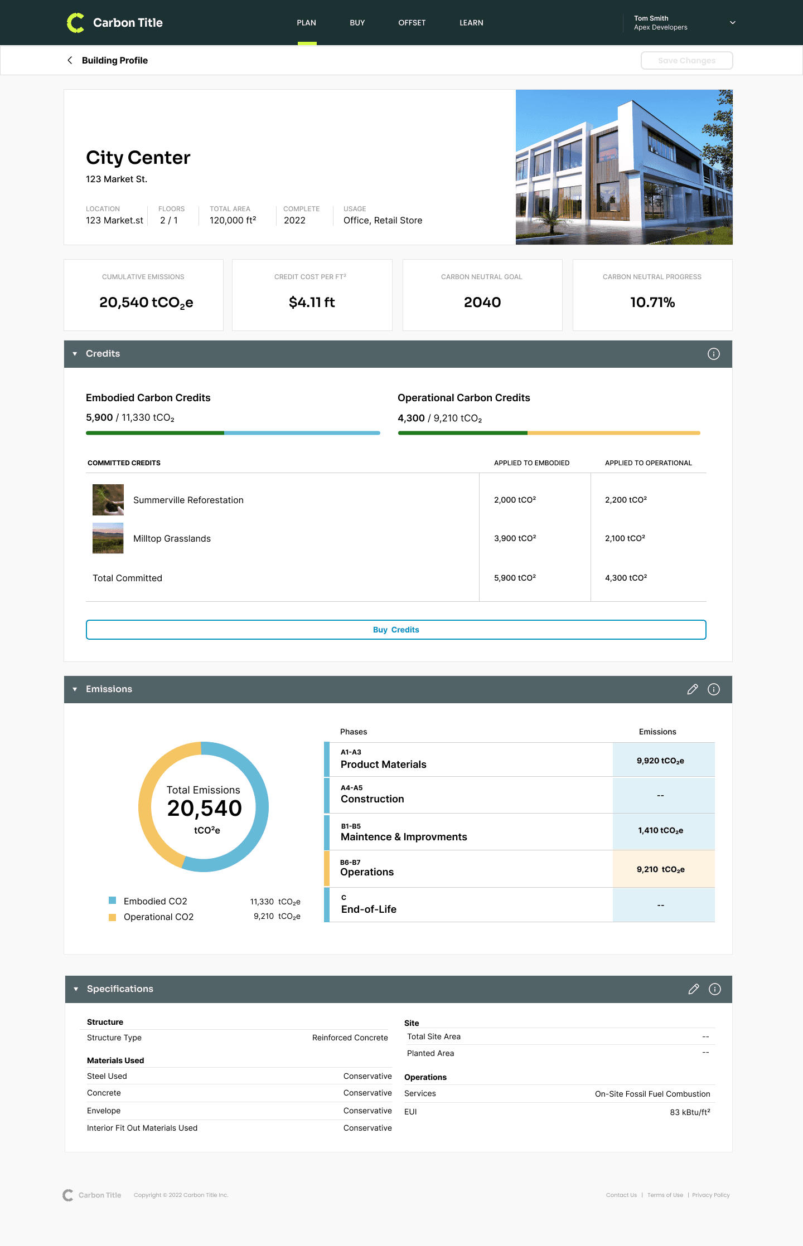Viewport: 803px width, 1246px height.
Task: Click the Carbon Neutral Goal 2040 card
Action: point(482,295)
